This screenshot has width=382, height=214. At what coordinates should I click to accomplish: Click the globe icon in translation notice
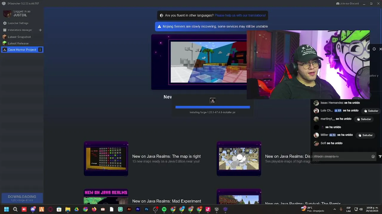point(161,15)
